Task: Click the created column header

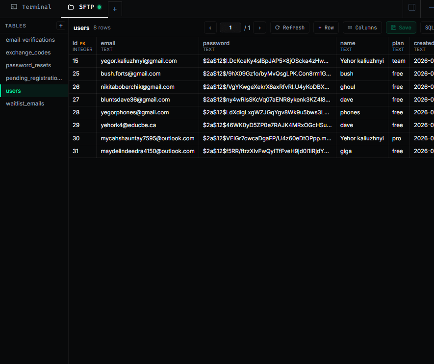Action: tap(422, 46)
